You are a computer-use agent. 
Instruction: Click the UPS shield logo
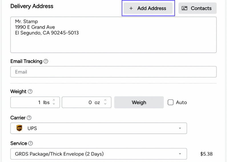click(19, 128)
